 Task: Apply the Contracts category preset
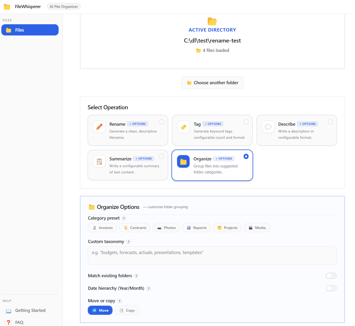coord(135,228)
